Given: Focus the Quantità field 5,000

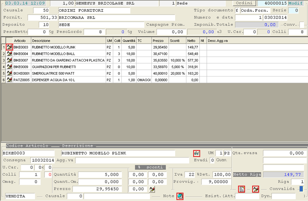Looking at the screenshot, I should point(100,175).
